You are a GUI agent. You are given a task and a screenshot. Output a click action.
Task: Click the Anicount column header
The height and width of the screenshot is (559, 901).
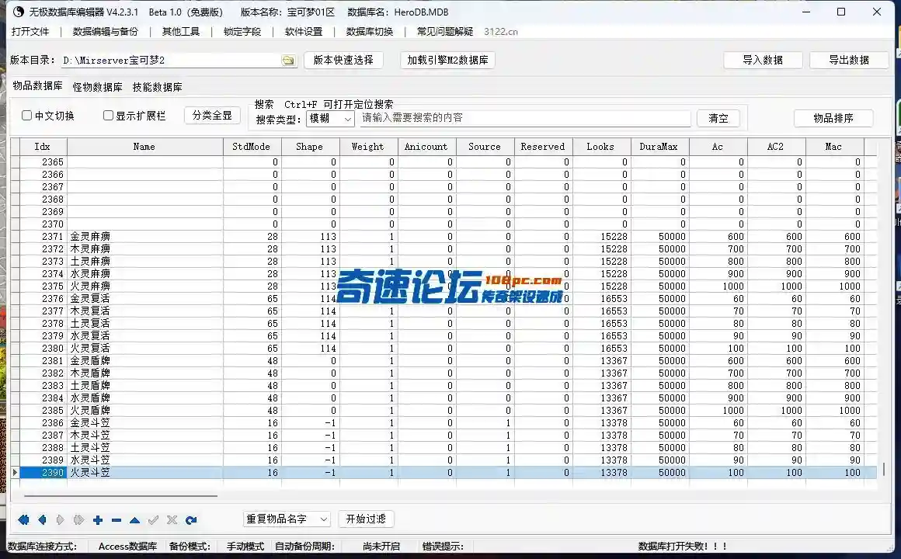(426, 147)
